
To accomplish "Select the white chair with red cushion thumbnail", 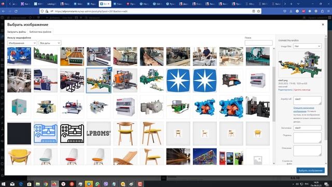I will point(72,157).
